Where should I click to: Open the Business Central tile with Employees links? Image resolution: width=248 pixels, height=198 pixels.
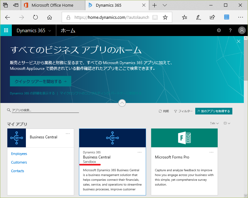[x=17, y=138]
